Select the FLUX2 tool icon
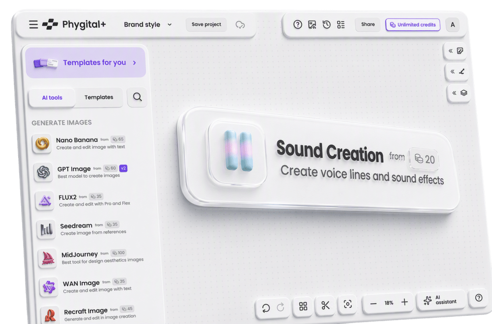 coord(45,201)
